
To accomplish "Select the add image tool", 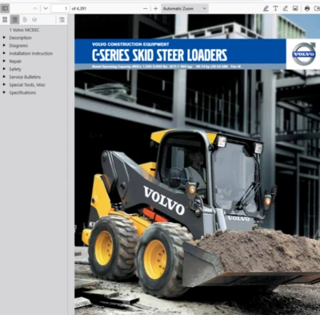I will 295,9.
